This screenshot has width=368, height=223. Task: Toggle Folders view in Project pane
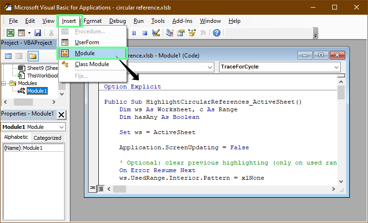[x=33, y=56]
